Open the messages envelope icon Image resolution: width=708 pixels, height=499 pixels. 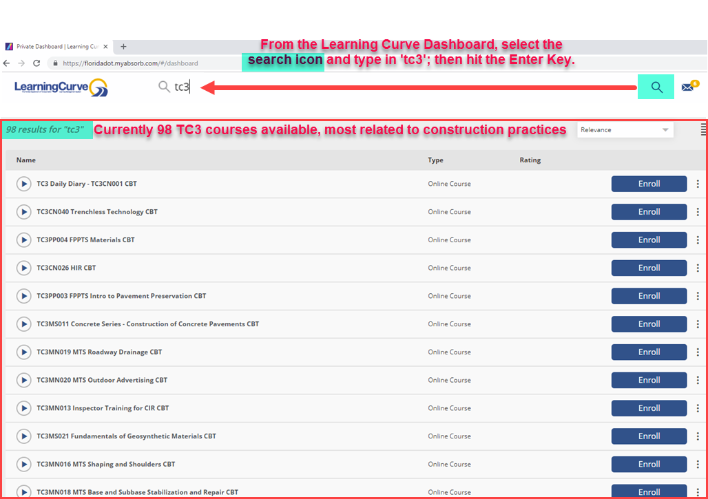point(687,87)
